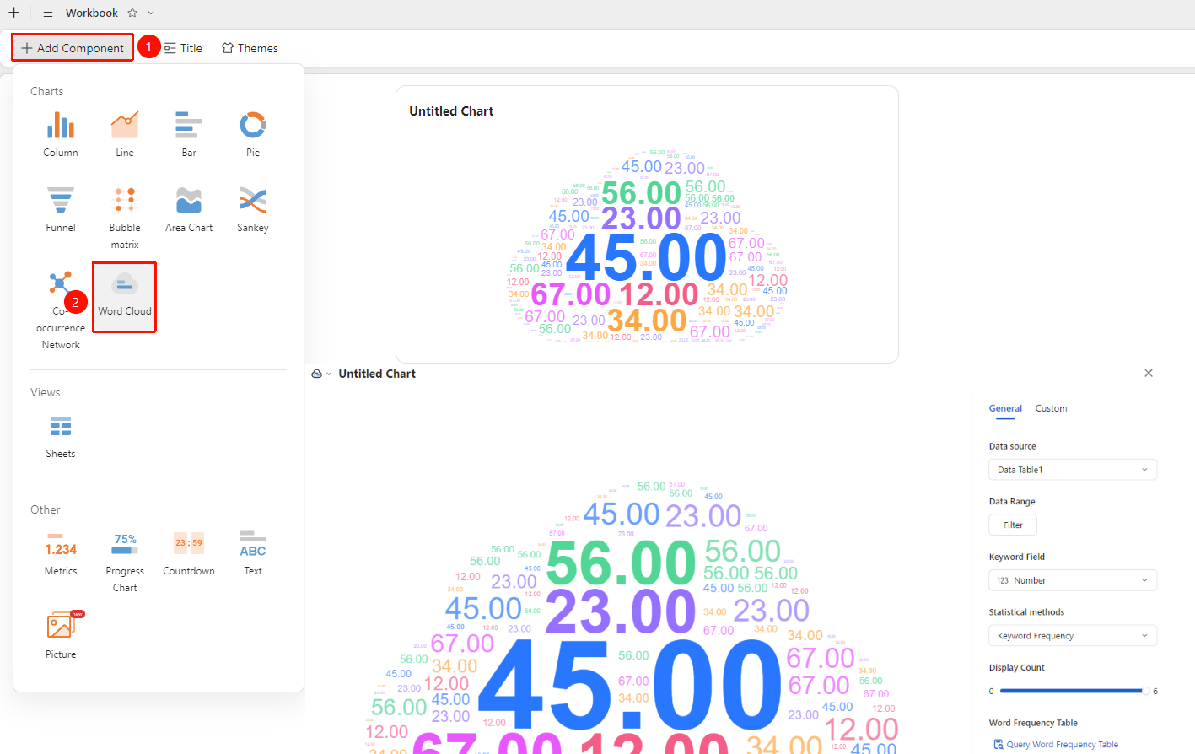Insert a Picture component
The width and height of the screenshot is (1195, 754).
click(x=61, y=636)
